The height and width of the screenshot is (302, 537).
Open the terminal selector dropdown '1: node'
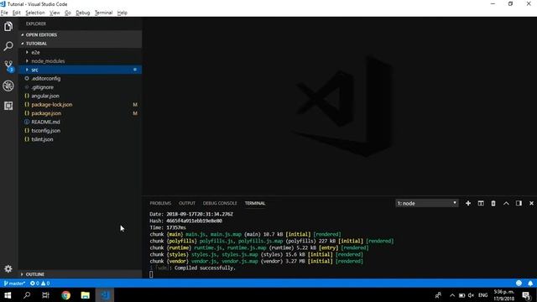[427, 203]
